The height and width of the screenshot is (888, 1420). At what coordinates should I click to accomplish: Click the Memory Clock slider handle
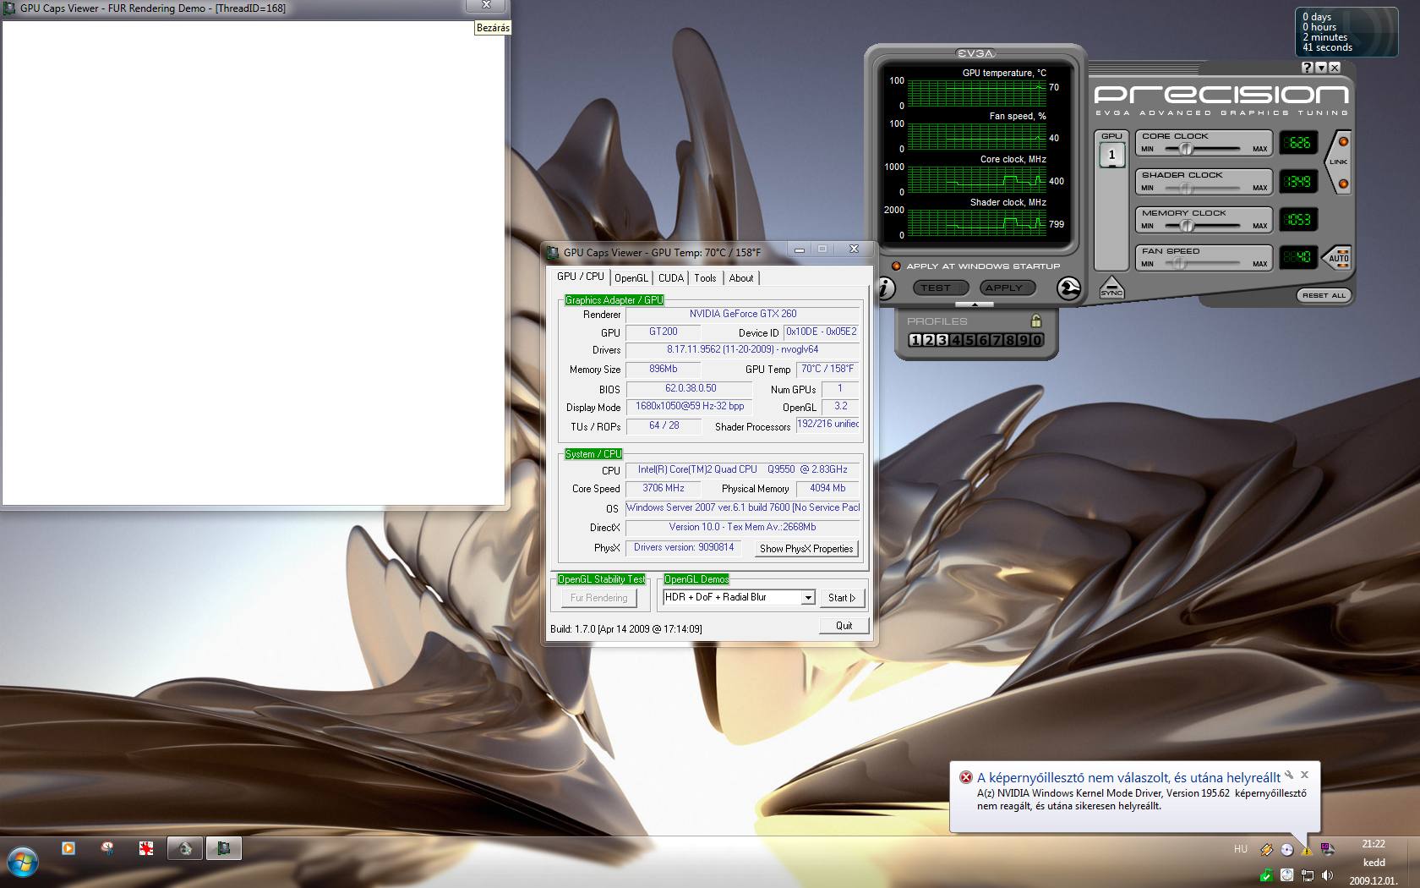point(1187,226)
